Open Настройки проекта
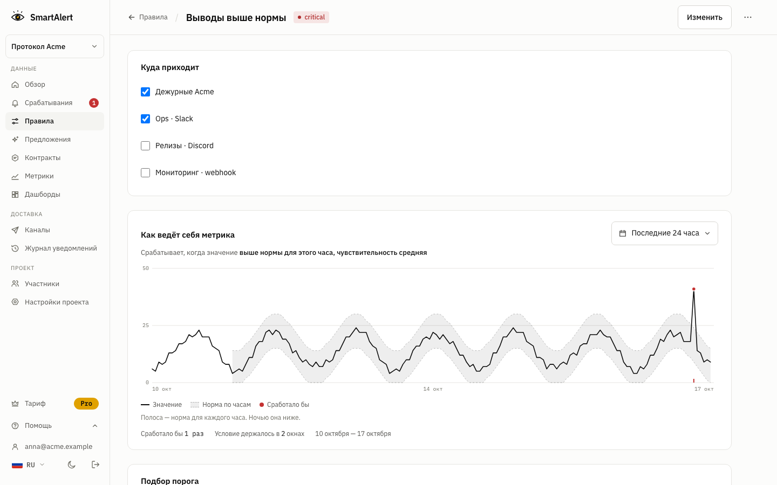This screenshot has height=485, width=777. pos(54,302)
